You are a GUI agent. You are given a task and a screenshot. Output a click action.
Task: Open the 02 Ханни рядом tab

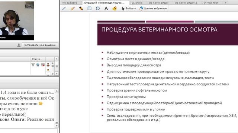(x=159, y=3)
